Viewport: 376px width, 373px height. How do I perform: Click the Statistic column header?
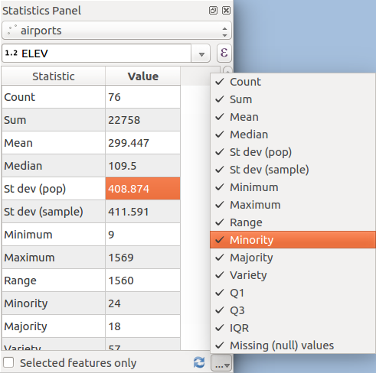coord(54,76)
